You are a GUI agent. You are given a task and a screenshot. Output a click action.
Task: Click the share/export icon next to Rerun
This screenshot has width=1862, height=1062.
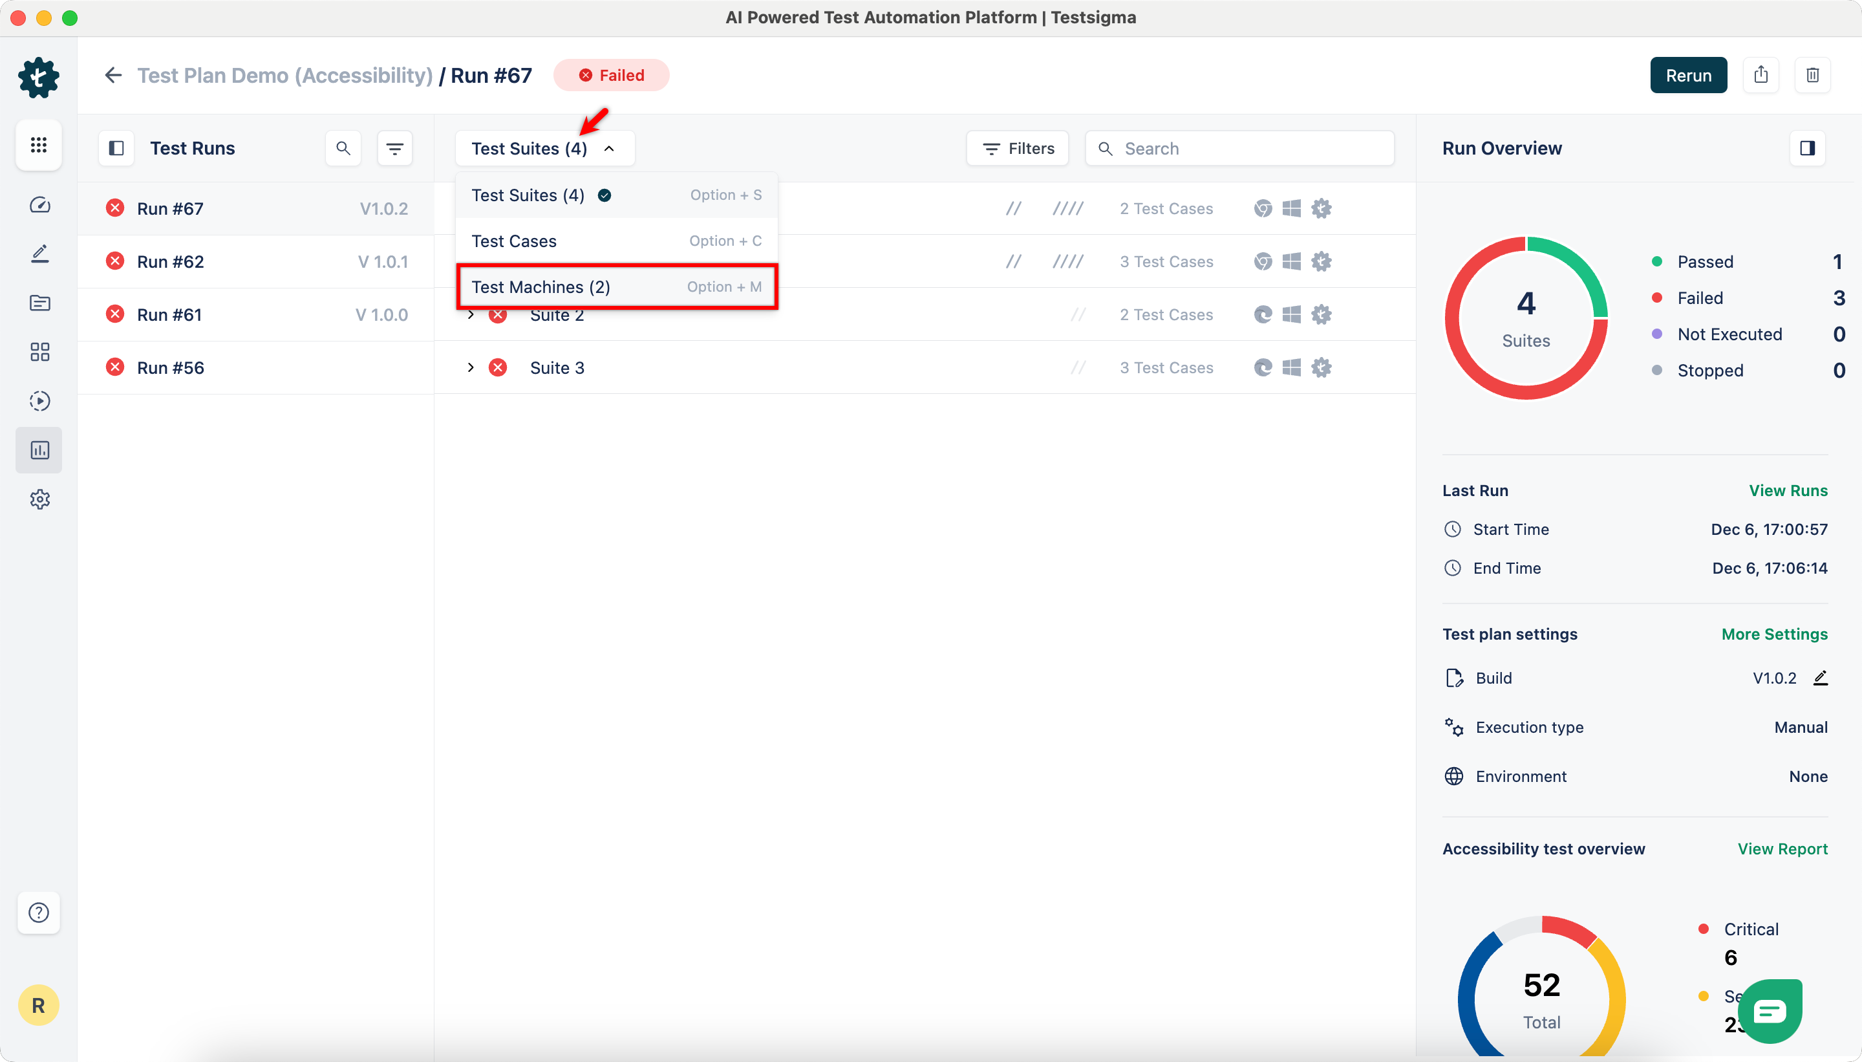pyautogui.click(x=1760, y=75)
